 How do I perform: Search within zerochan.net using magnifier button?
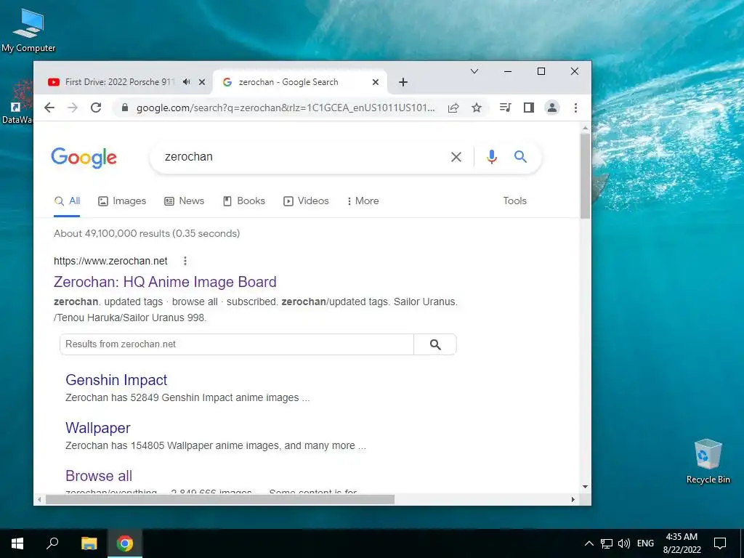435,344
